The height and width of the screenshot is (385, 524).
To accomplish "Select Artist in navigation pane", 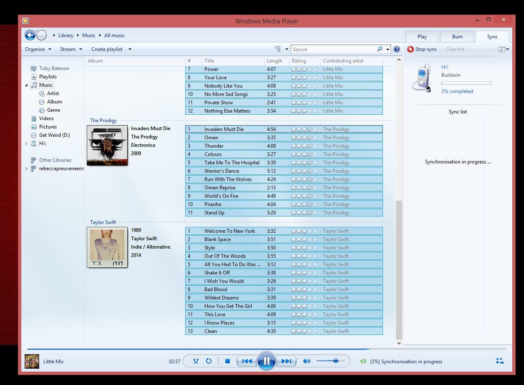I will (53, 93).
